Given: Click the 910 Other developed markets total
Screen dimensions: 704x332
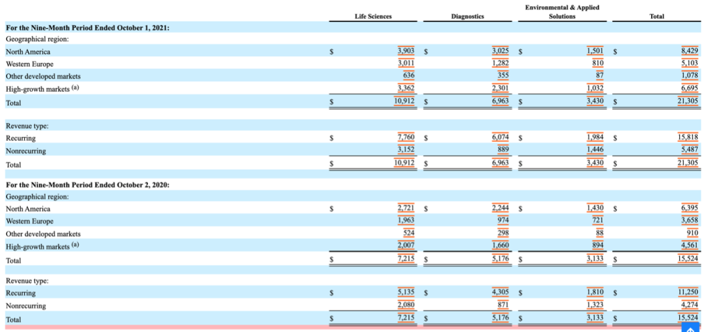Looking at the screenshot, I should 692,233.
